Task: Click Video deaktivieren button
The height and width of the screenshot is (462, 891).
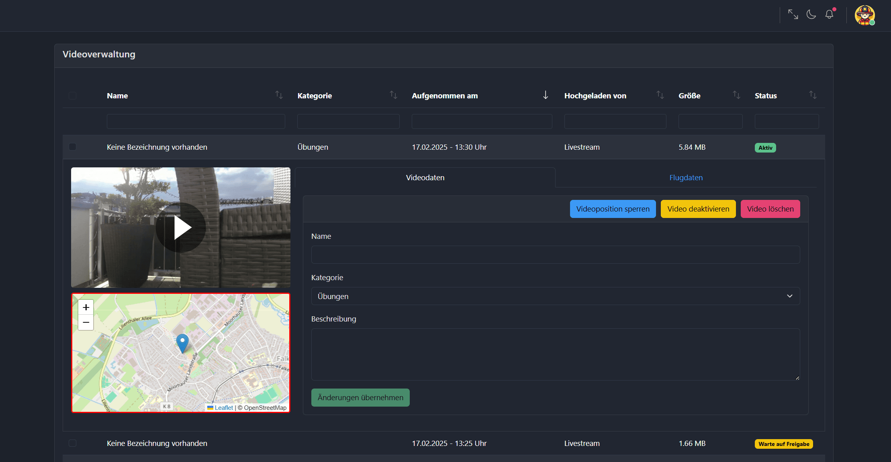Action: (698, 209)
